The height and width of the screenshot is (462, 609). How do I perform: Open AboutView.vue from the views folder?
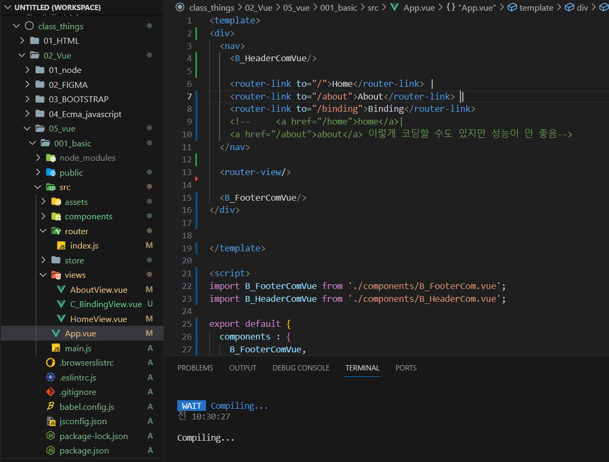(x=98, y=290)
